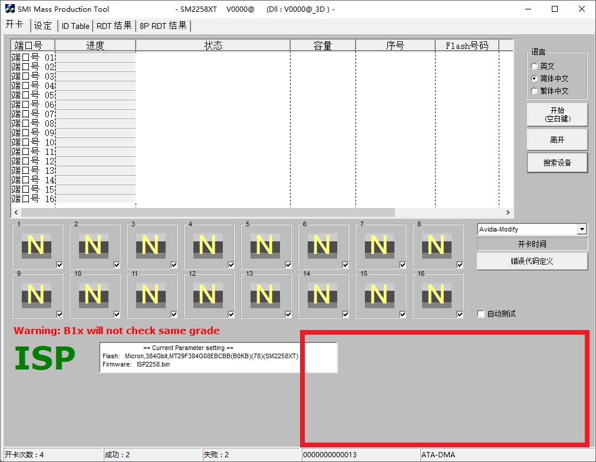Uncheck the checkbox for port 2
This screenshot has height=462, width=596.
pyautogui.click(x=117, y=265)
